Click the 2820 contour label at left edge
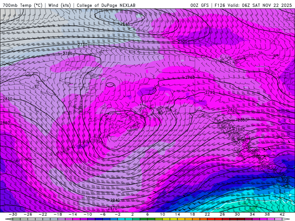The height and width of the screenshot is (221, 295). (x=7, y=99)
